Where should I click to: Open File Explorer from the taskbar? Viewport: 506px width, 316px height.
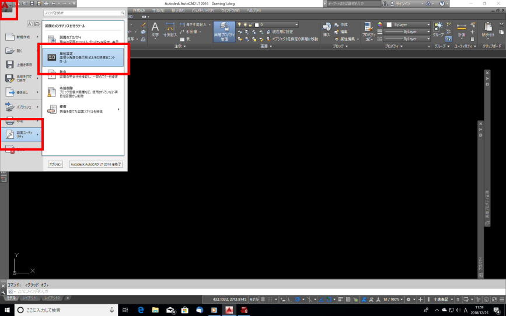pyautogui.click(x=156, y=310)
